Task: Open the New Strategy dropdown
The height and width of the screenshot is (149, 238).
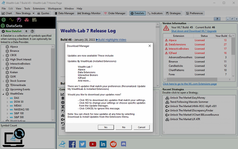Action: point(25,13)
